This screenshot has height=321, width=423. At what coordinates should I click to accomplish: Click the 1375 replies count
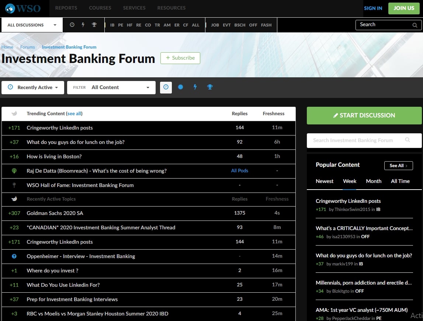[x=240, y=213]
